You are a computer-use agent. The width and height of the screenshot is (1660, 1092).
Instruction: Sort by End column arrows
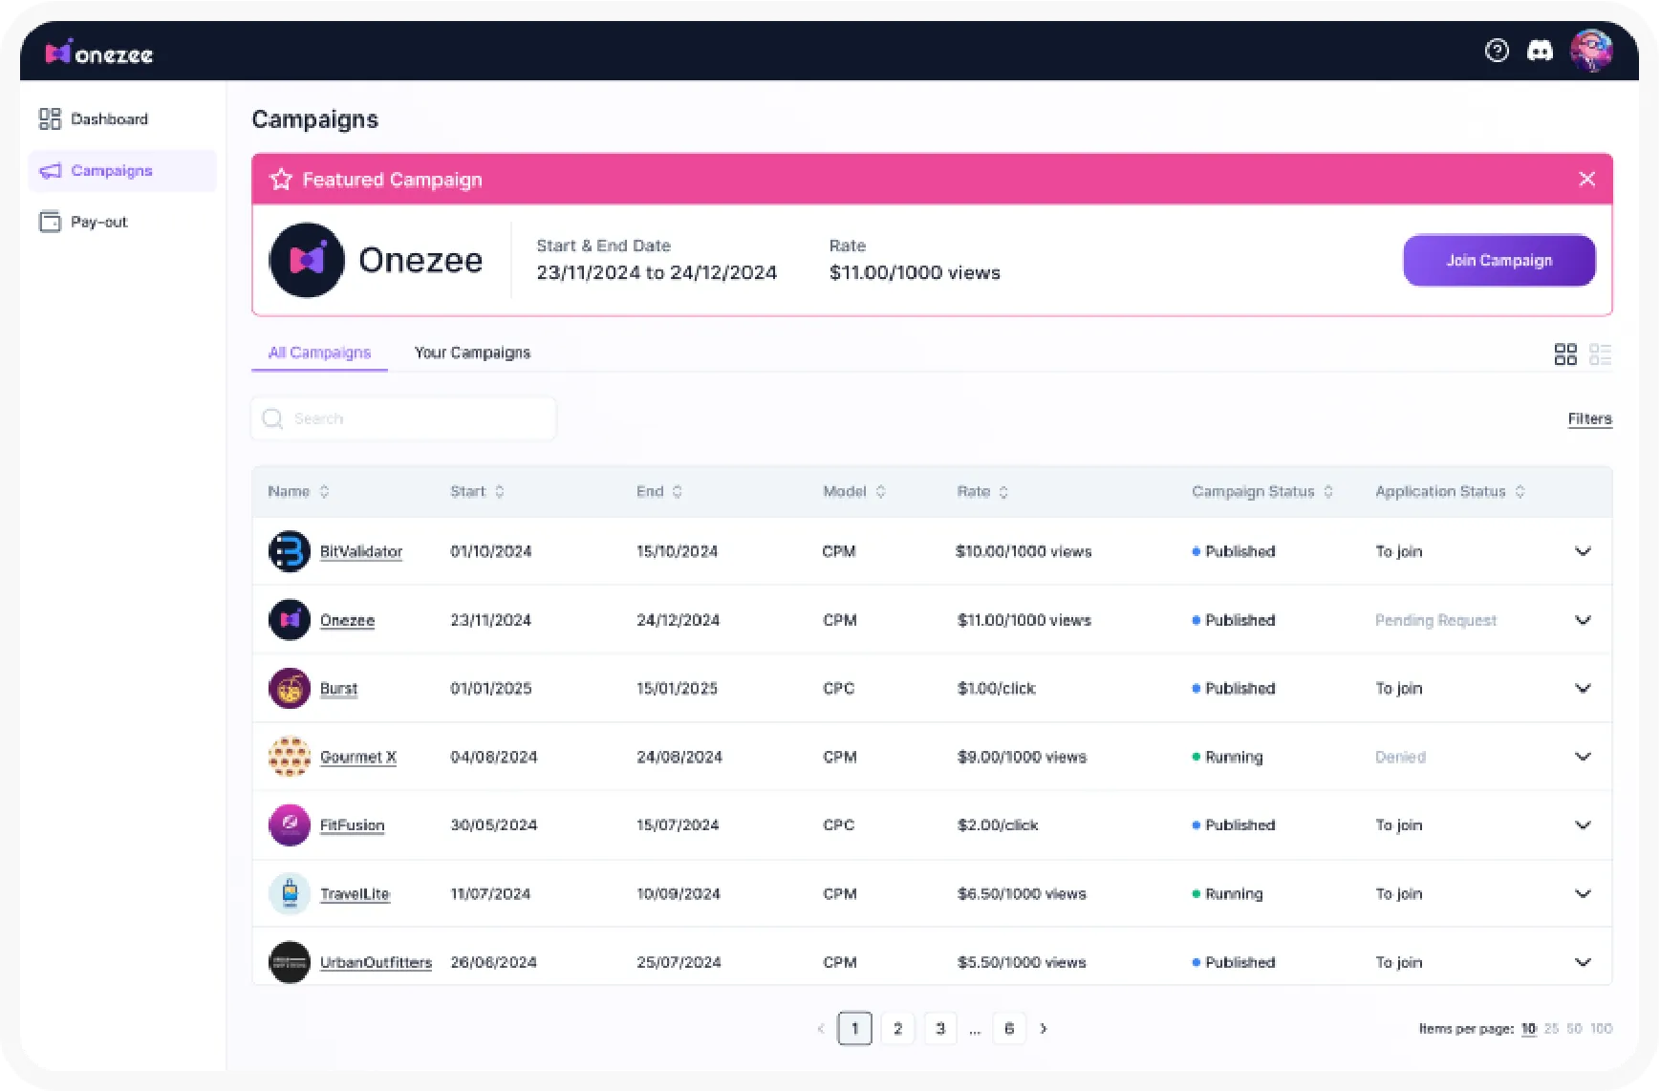coord(677,491)
